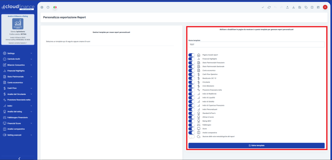Enable Sezione delle note metodologiche del report toggle

coord(192,137)
